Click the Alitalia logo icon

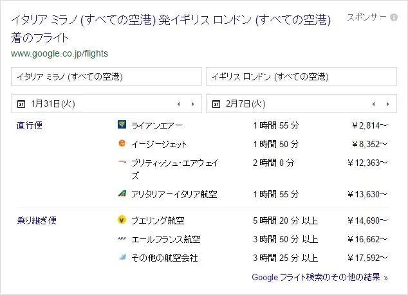(x=122, y=193)
